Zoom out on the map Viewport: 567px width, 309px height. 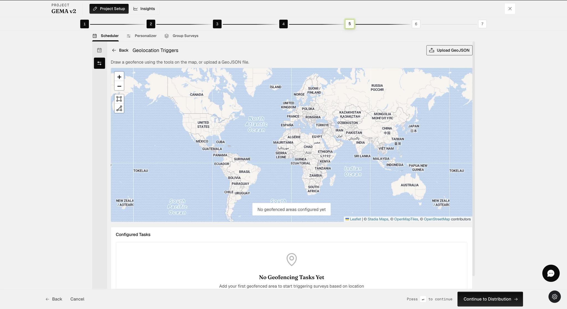coord(119,86)
